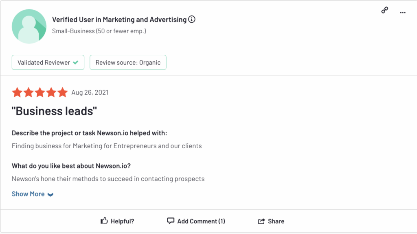Image resolution: width=417 pixels, height=234 pixels.
Task: Copy review link via chain icon
Action: click(384, 10)
